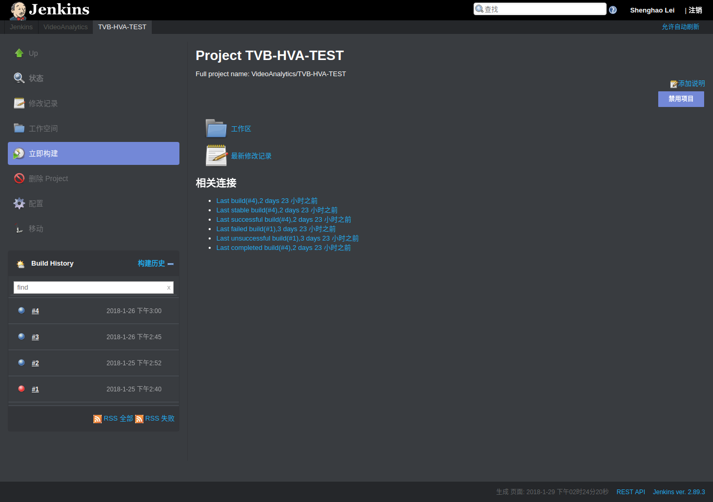The image size is (713, 502).
Task: Click the 2018-1-25 下午2:40 build timestamp
Action: click(x=134, y=389)
